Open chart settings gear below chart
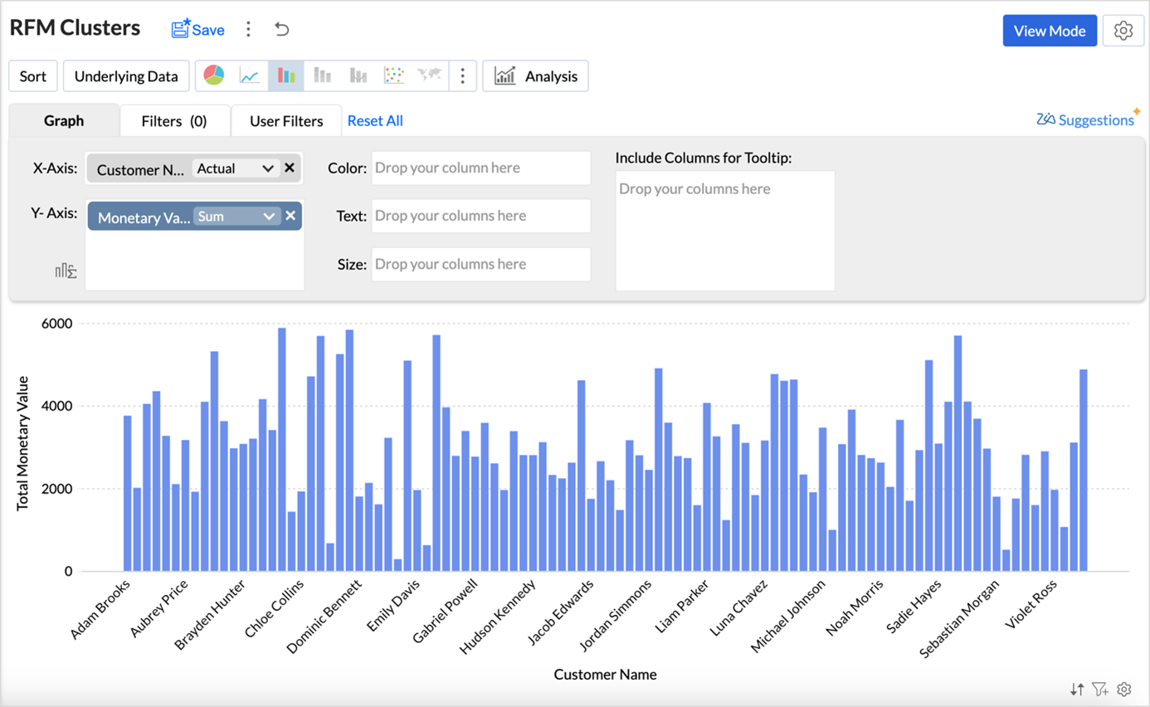 pyautogui.click(x=1124, y=689)
